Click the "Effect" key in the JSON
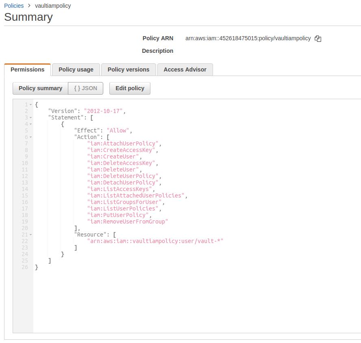Viewport: 361px width, 343px height. coord(87,130)
